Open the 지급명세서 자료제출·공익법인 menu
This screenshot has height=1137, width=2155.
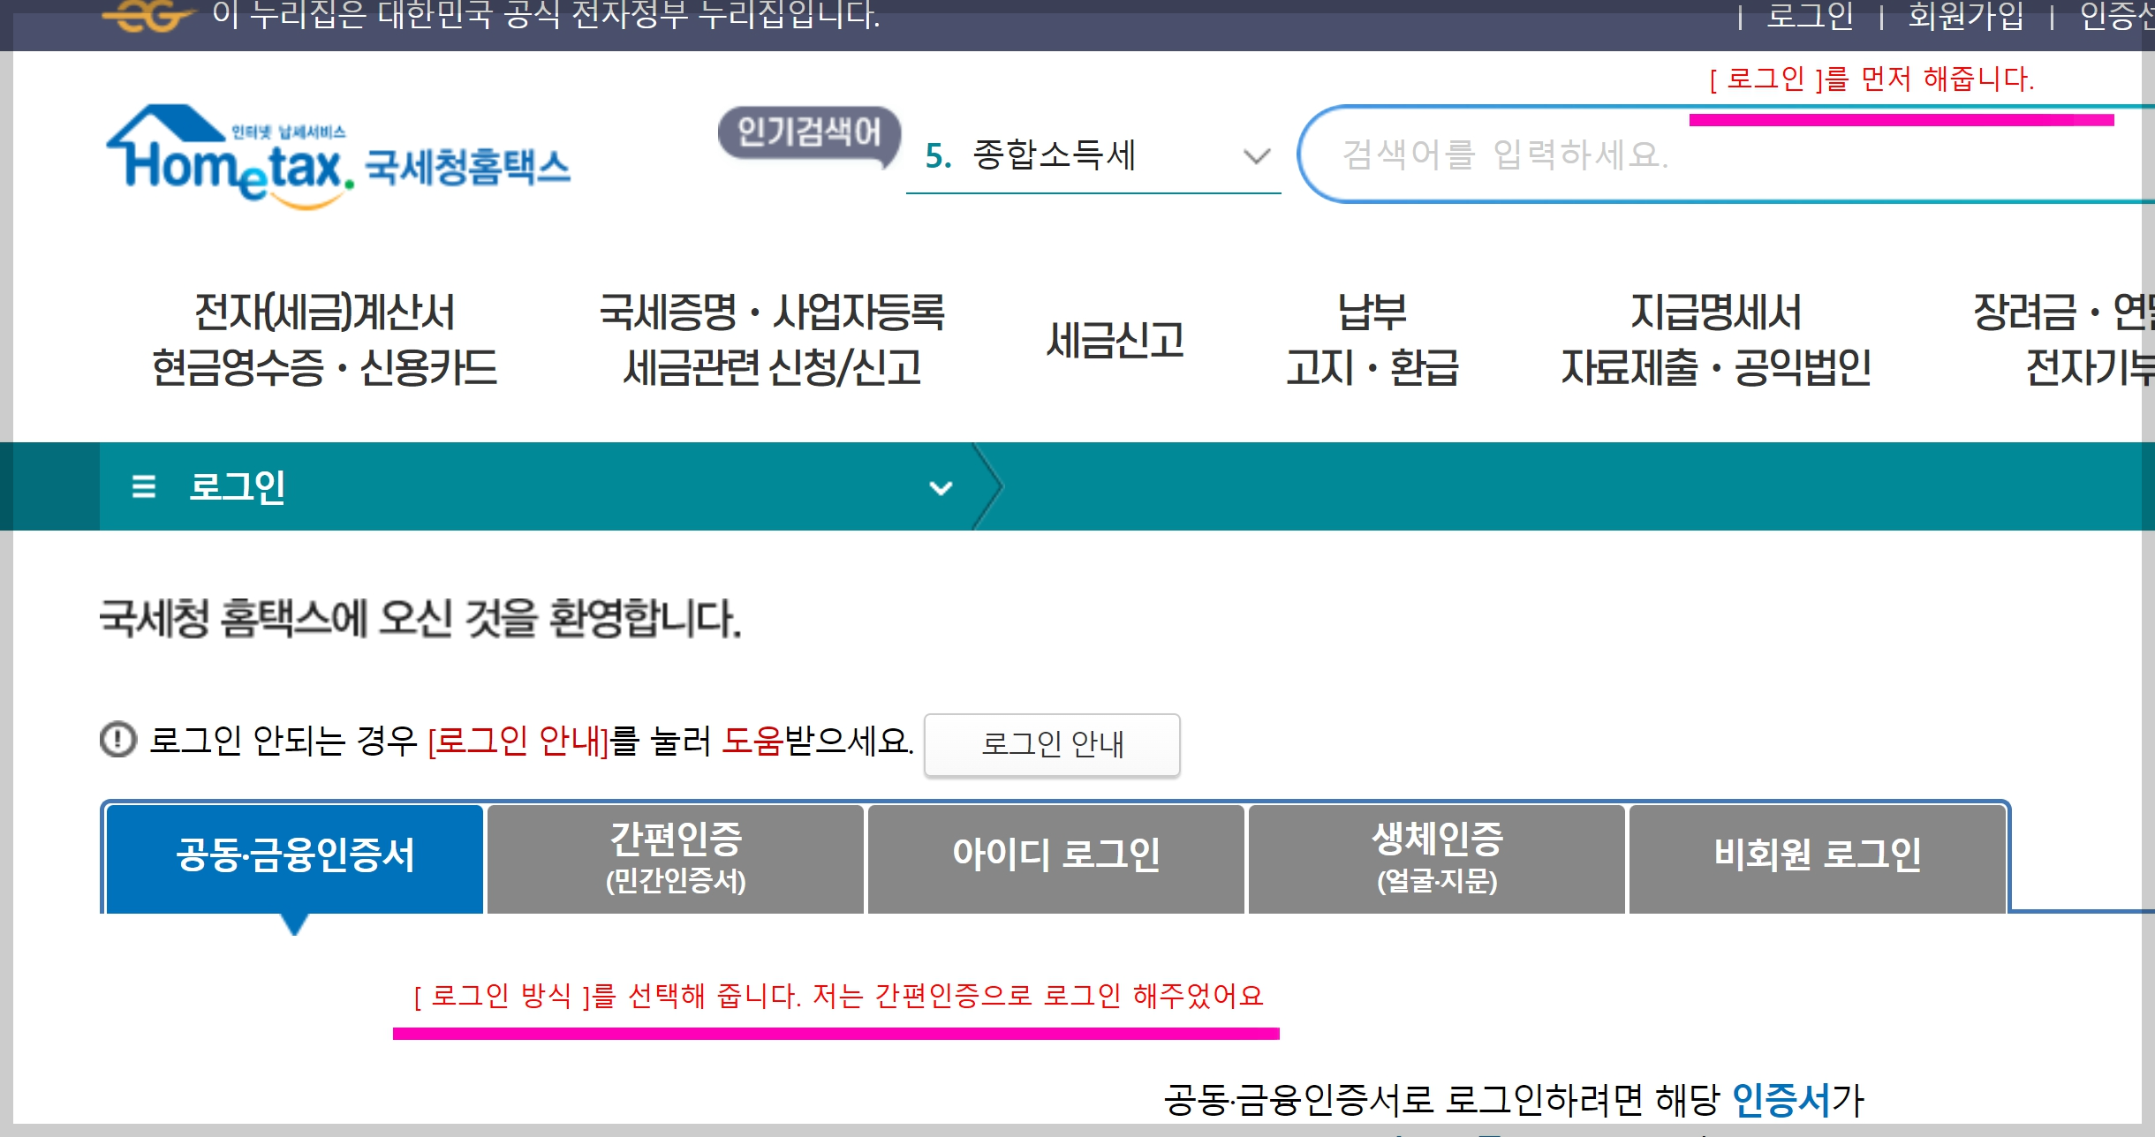click(1715, 340)
